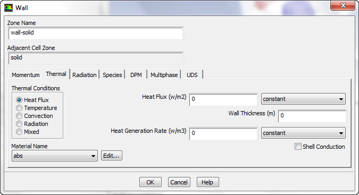Click the Heat Flux value field
This screenshot has width=359, height=195.
tap(223, 100)
